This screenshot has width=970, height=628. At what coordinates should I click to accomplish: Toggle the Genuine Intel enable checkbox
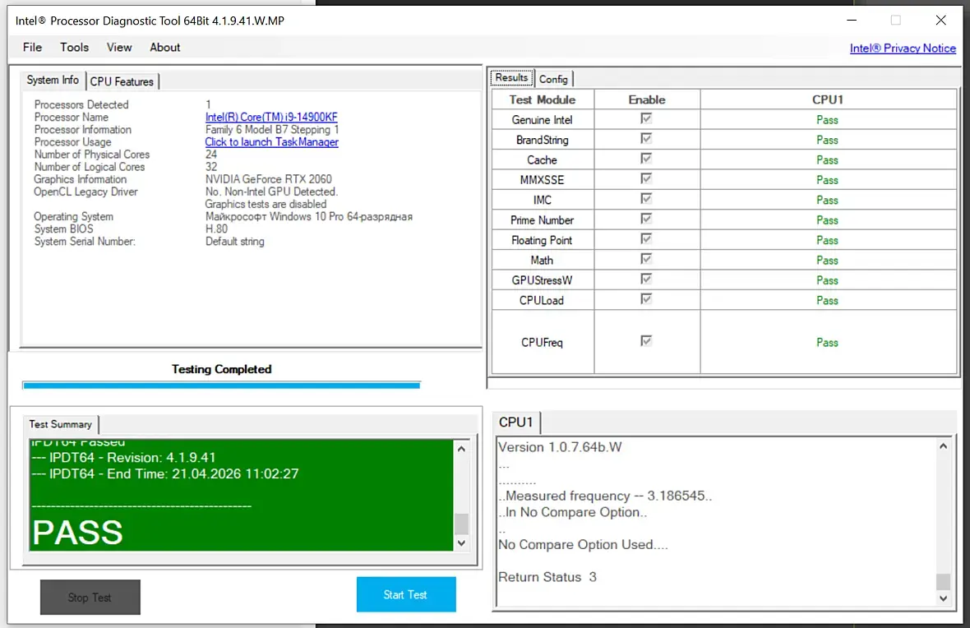point(646,118)
